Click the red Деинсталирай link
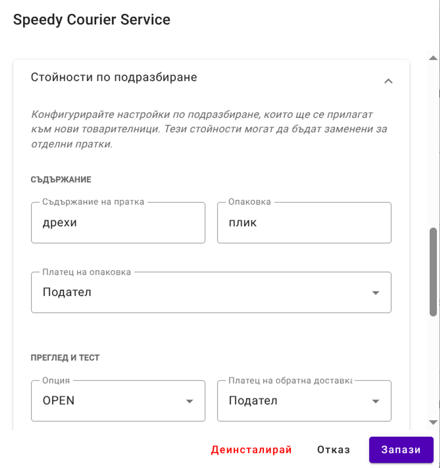 (252, 450)
